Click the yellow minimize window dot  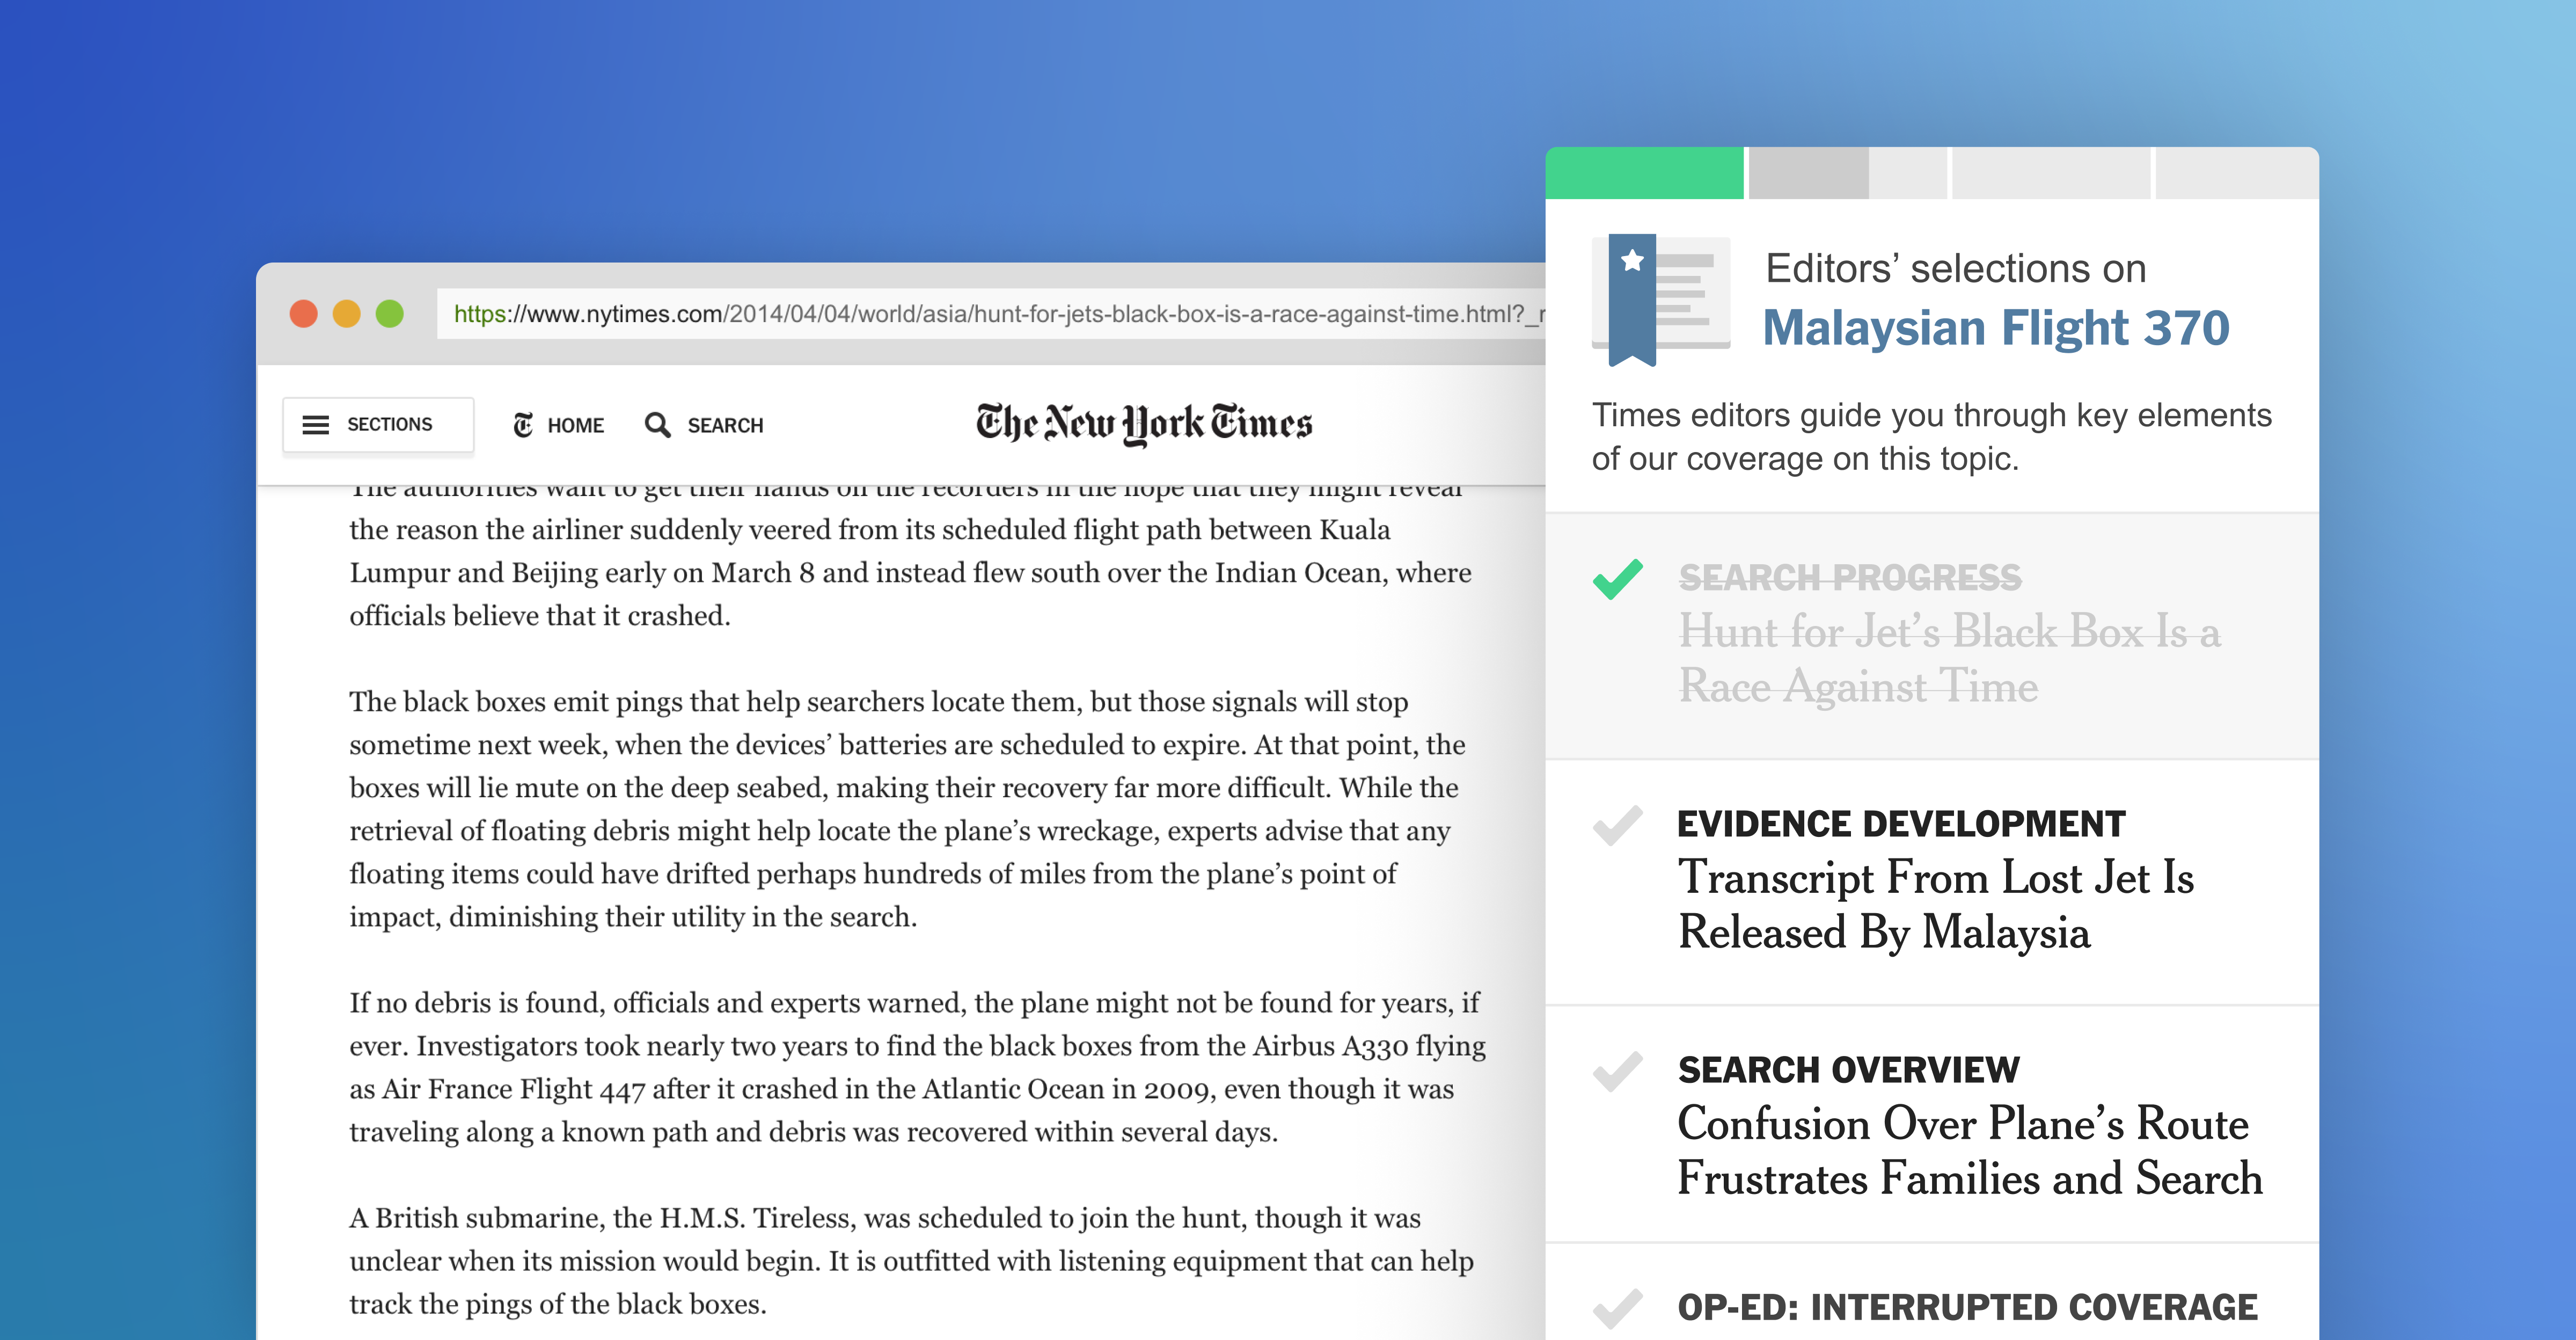point(347,314)
